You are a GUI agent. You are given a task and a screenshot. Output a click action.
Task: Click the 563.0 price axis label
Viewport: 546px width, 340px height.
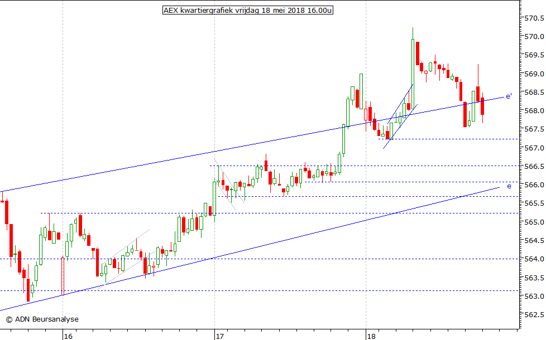[534, 296]
